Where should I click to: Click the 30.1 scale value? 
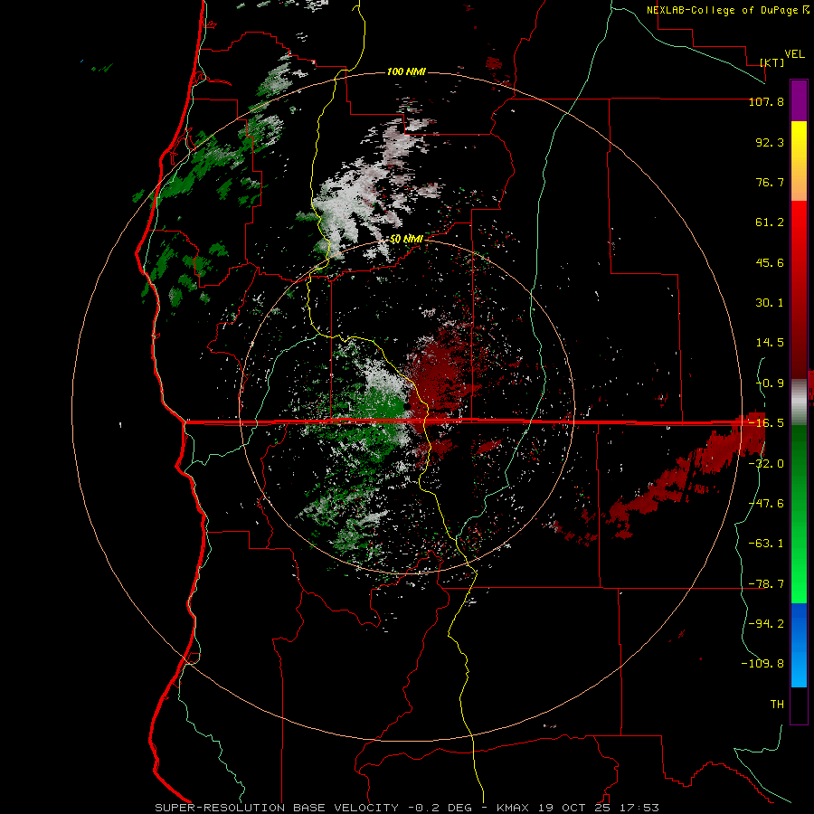[x=770, y=303]
